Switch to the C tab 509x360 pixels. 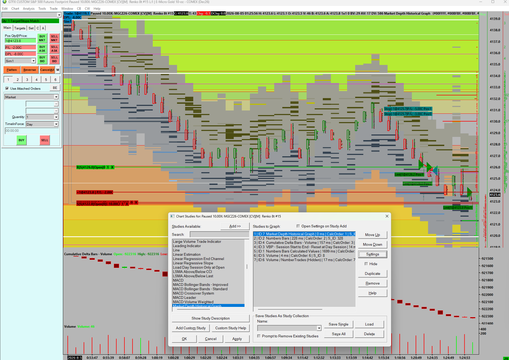(38, 28)
